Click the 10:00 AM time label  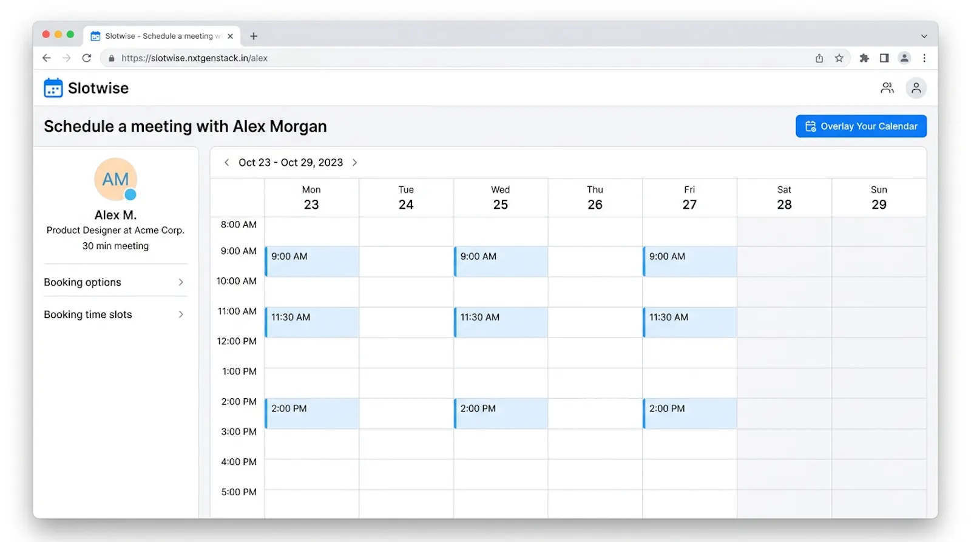pyautogui.click(x=237, y=281)
